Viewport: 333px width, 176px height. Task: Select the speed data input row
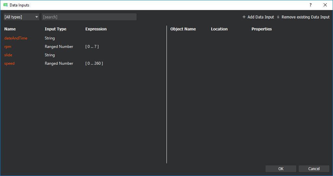click(x=9, y=63)
